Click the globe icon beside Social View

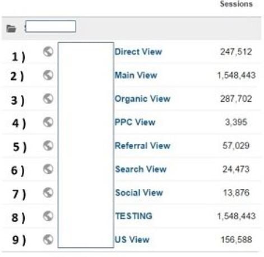(48, 192)
